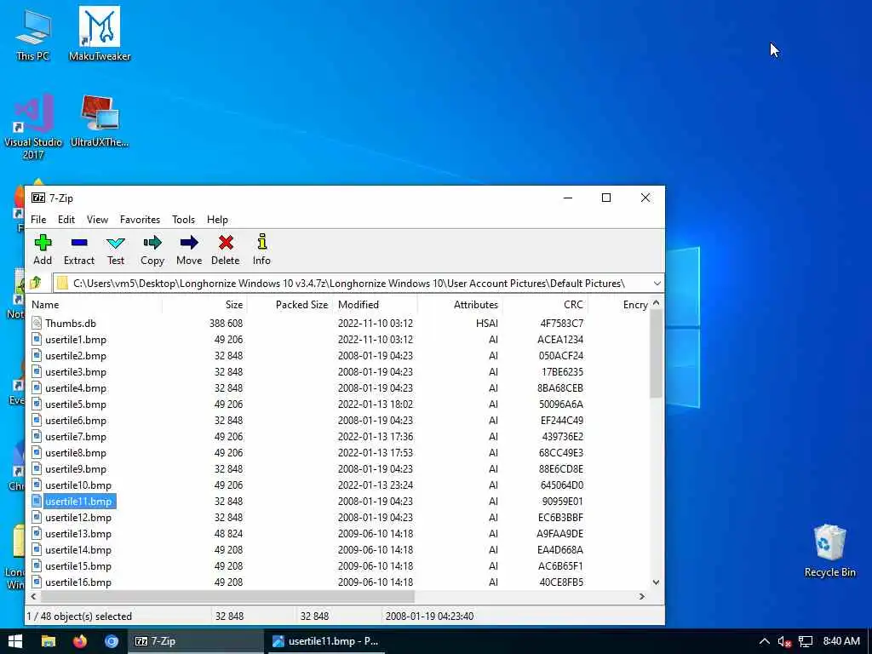The width and height of the screenshot is (872, 654).
Task: Switch to usertile11.bmp taskbar window
Action: [x=325, y=641]
